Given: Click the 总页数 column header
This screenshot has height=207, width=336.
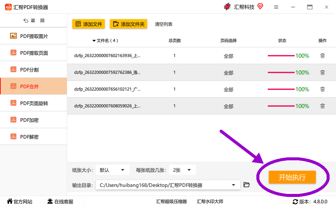Looking at the screenshot, I should [x=175, y=41].
